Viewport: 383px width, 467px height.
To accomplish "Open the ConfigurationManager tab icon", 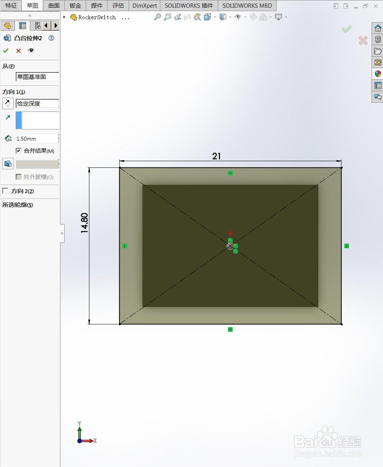I will pos(37,26).
